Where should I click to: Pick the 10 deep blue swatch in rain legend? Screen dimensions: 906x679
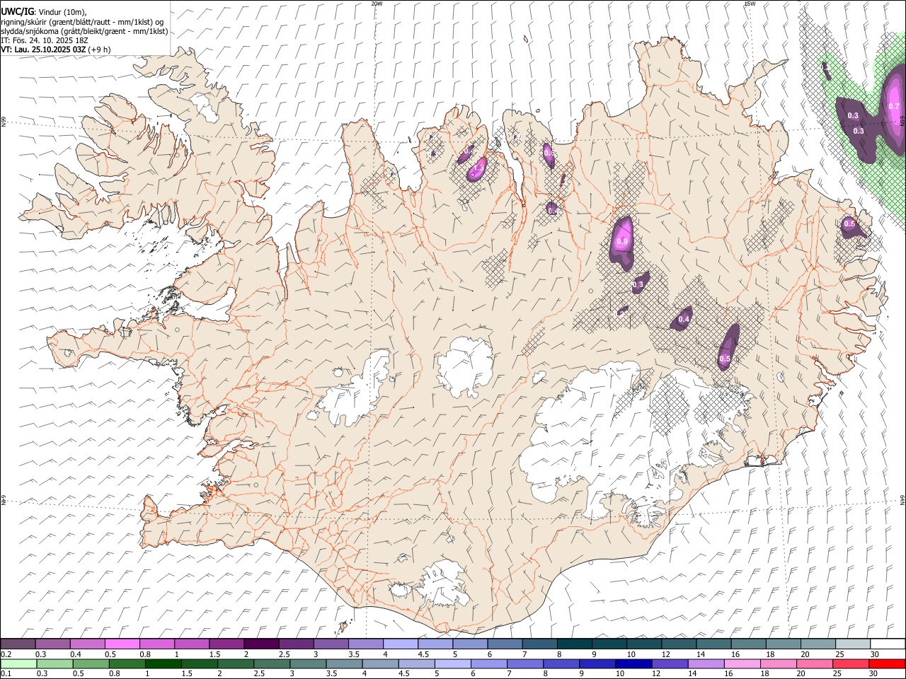click(x=634, y=663)
